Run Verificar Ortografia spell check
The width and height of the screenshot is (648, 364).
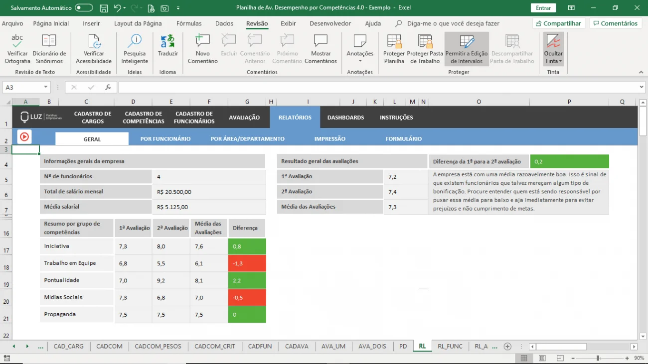[x=17, y=49]
